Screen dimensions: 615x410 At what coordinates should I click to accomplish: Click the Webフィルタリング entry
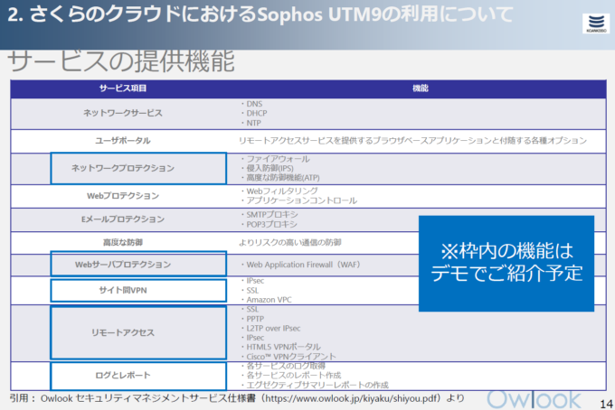point(282,191)
